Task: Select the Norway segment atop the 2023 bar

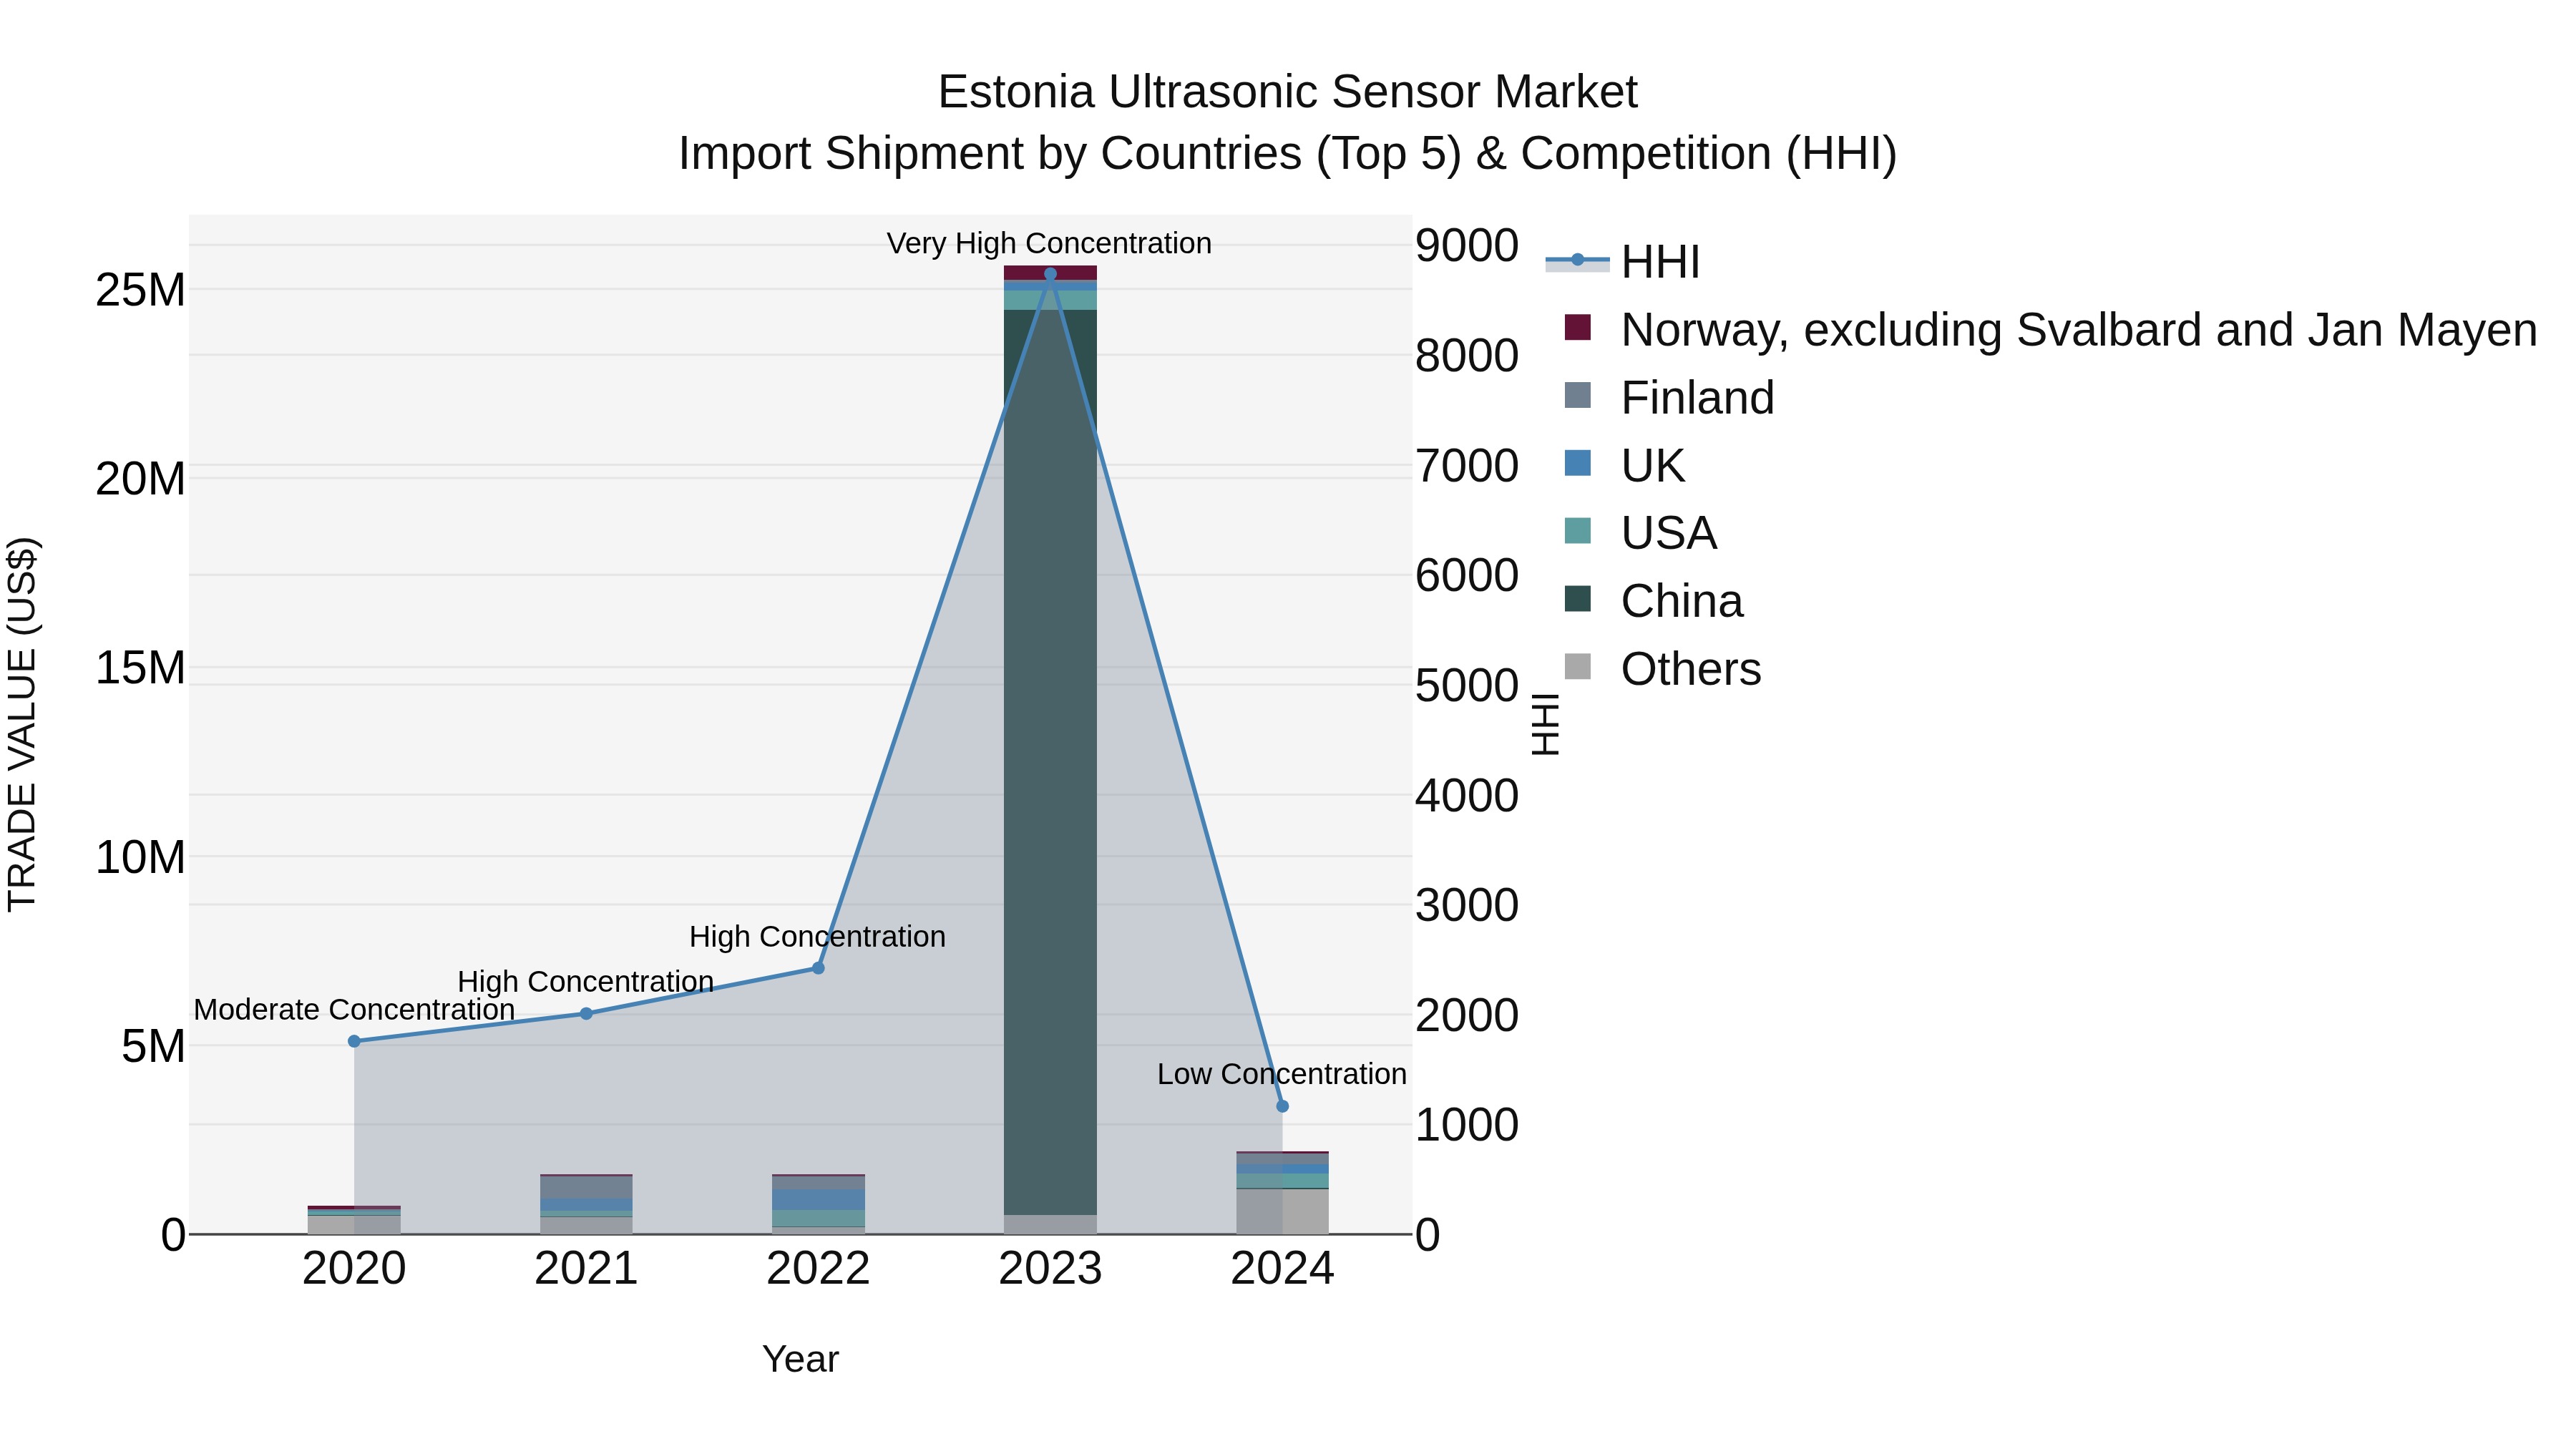Action: (x=1050, y=273)
